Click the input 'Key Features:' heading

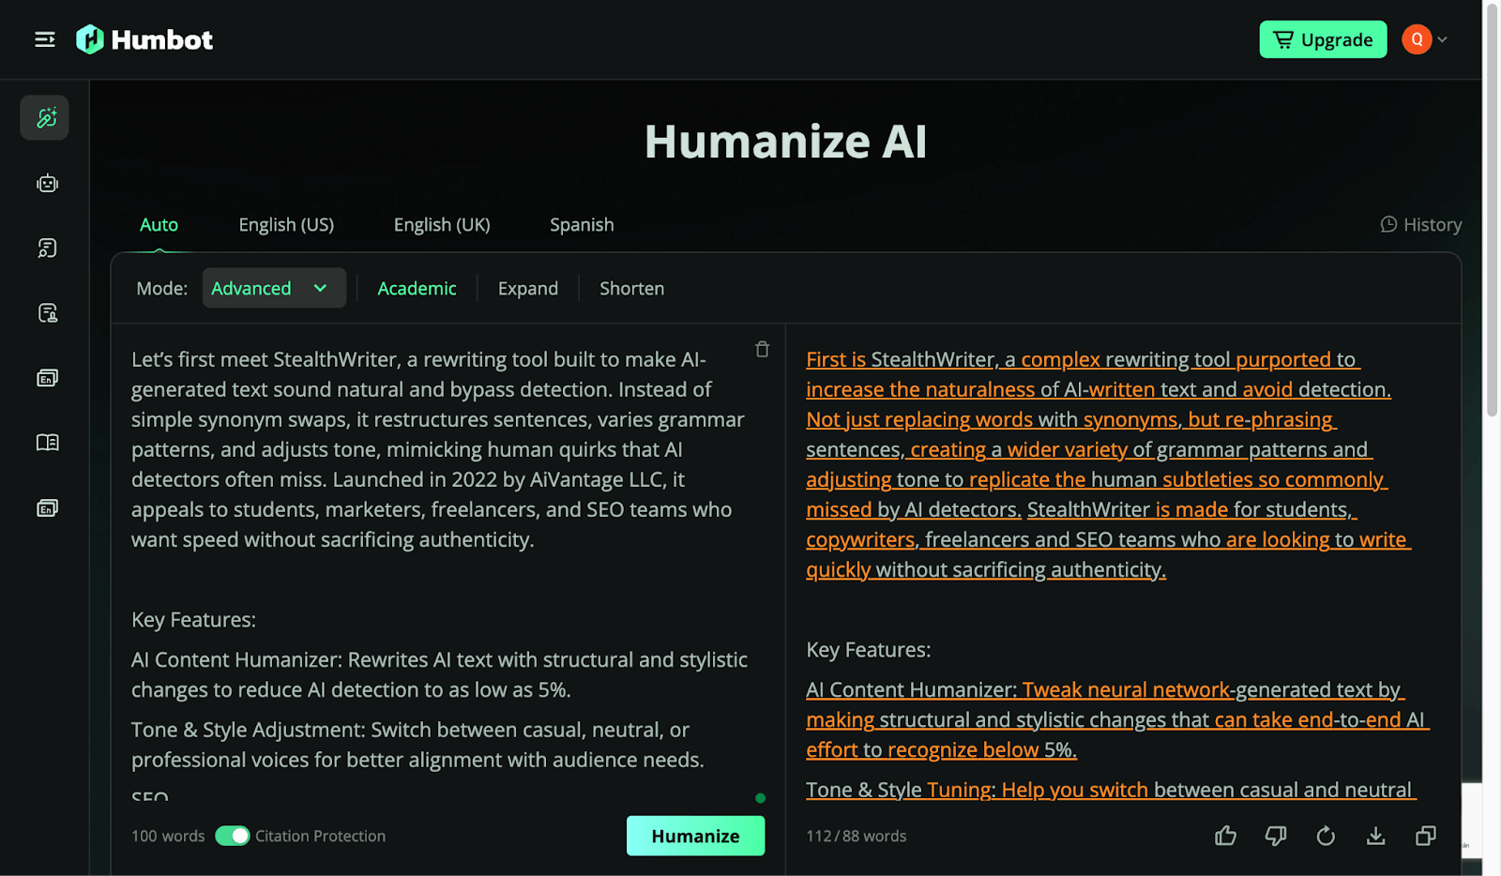(x=193, y=620)
